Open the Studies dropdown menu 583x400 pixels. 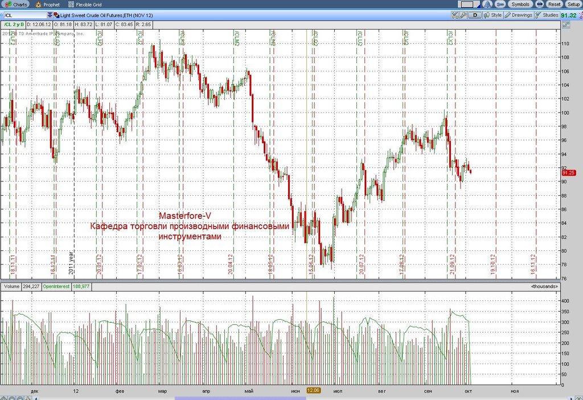547,15
